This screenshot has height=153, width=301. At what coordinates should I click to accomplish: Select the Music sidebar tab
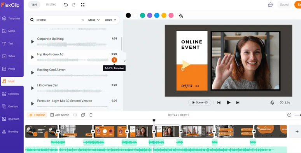(x=12, y=81)
